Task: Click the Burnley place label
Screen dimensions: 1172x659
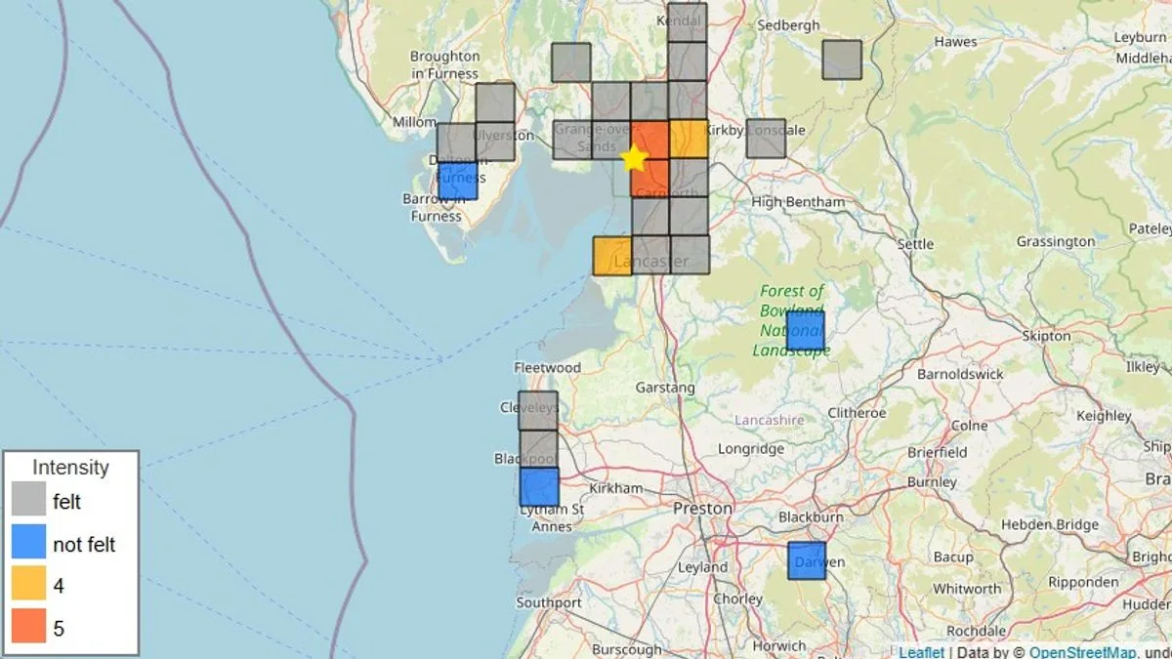Action: tap(931, 481)
